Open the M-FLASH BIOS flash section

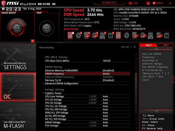coord(18,116)
